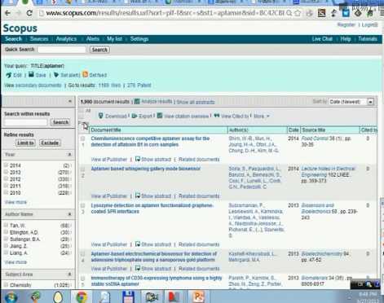The image size is (384, 303).
Task: Click the Register link
Action: 346,24
